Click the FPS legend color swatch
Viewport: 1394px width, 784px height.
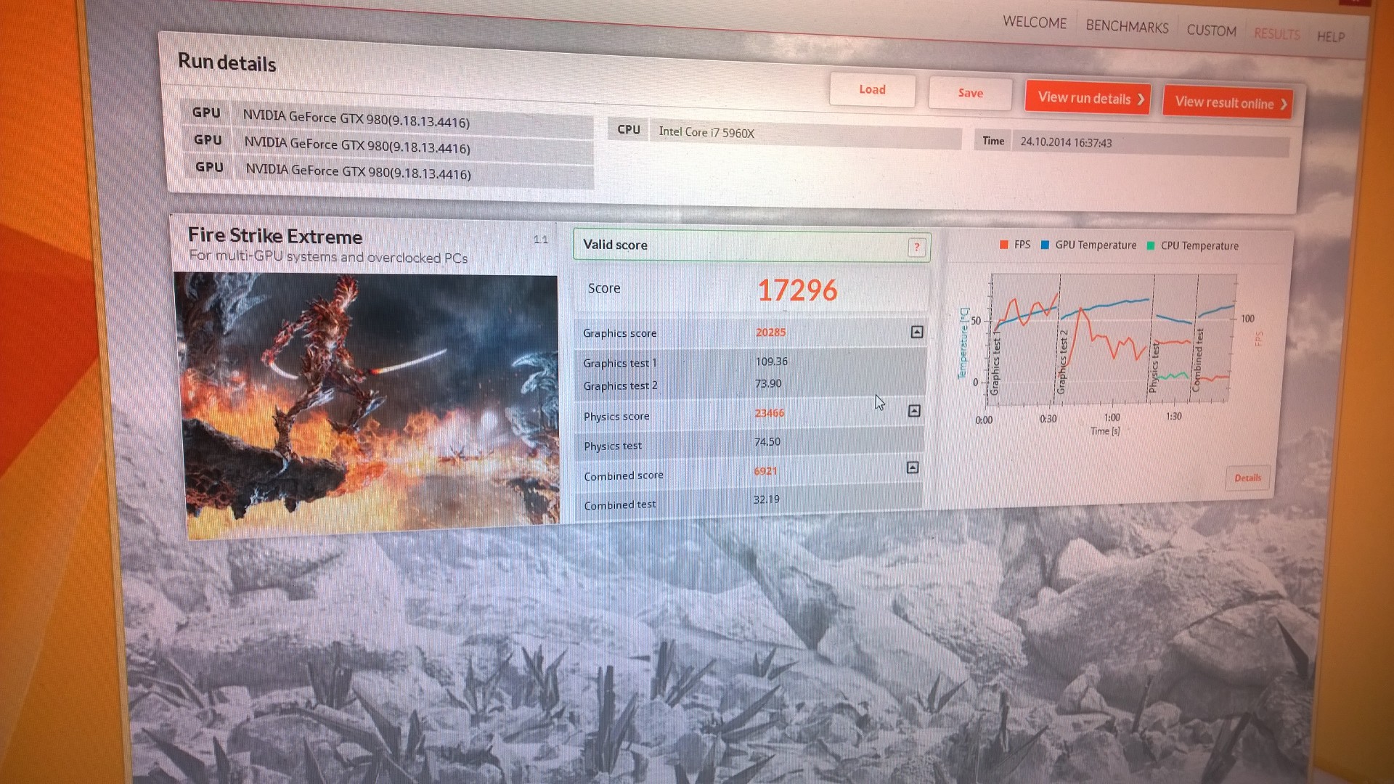(x=1003, y=245)
